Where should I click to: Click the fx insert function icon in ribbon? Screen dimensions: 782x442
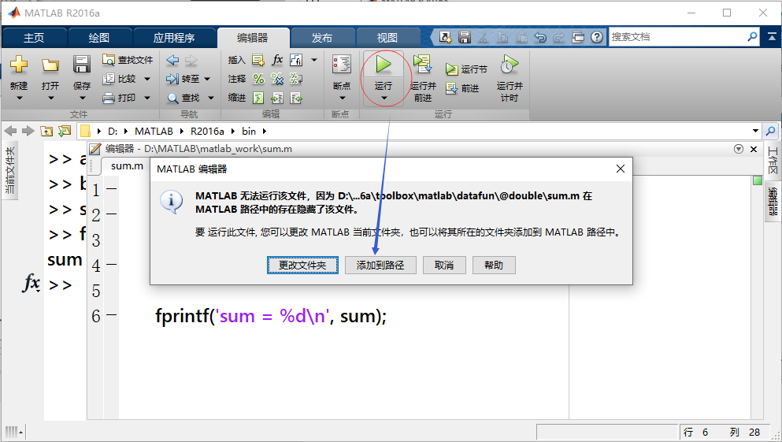click(x=277, y=60)
